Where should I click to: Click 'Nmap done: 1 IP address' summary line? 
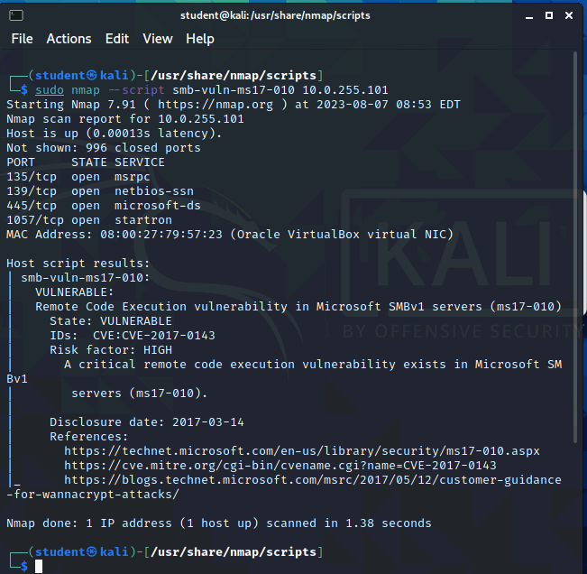[x=219, y=523]
